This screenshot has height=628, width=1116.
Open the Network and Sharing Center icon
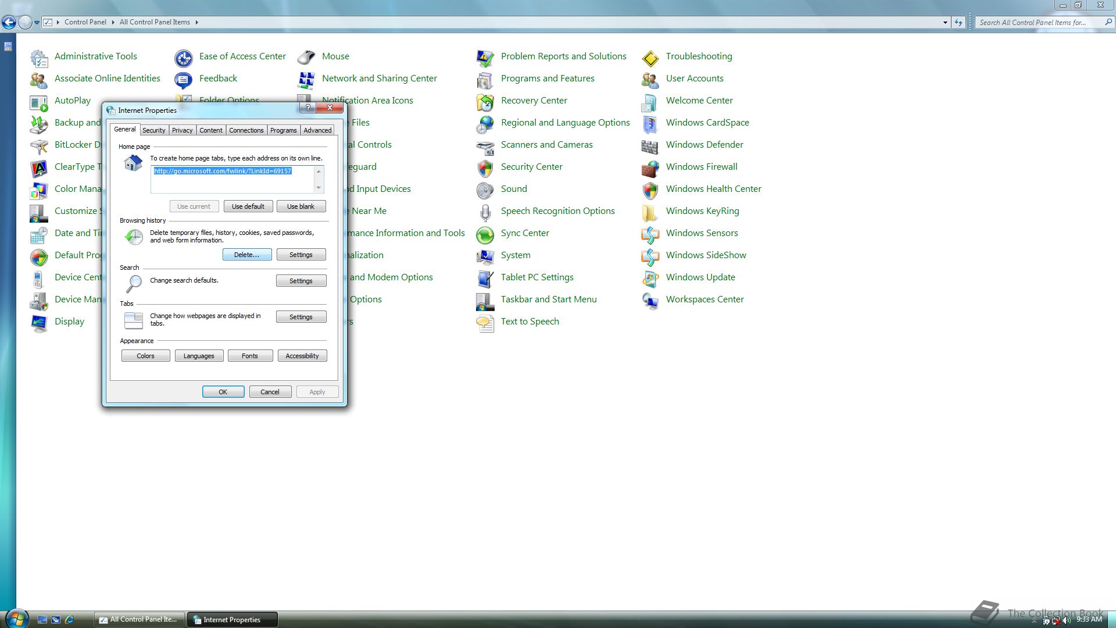[306, 80]
